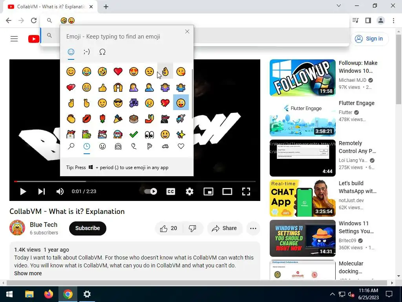The image size is (402, 302).
Task: Enter full screen video mode
Action: point(246,192)
